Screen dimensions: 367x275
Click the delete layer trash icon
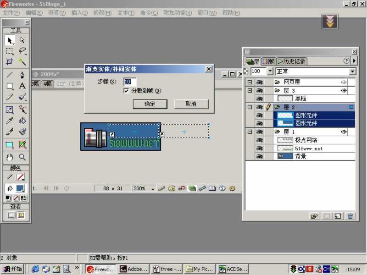point(350,216)
